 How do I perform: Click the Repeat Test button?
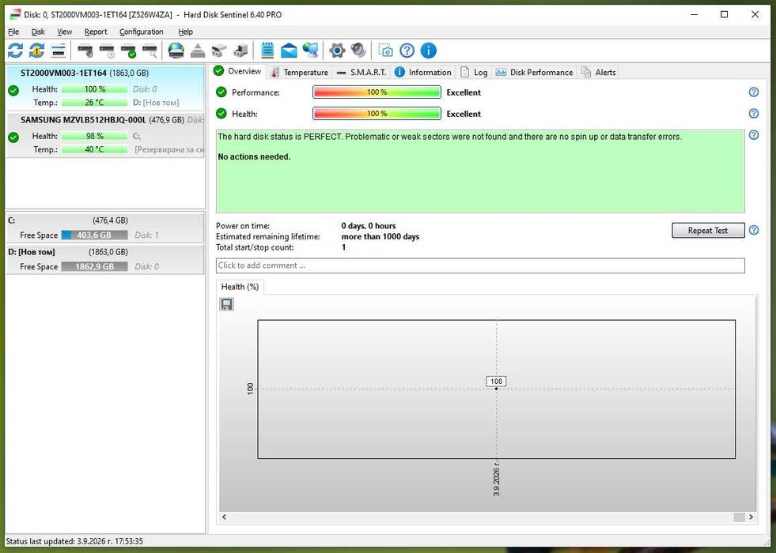pos(708,231)
